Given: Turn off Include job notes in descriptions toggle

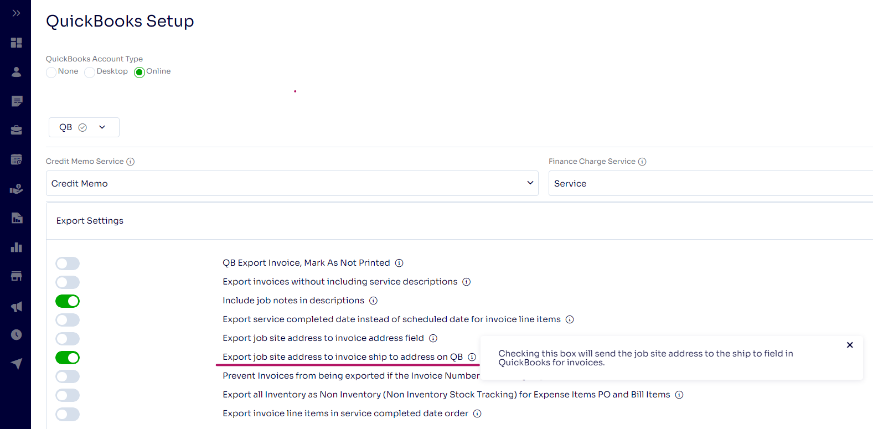Looking at the screenshot, I should (x=68, y=301).
